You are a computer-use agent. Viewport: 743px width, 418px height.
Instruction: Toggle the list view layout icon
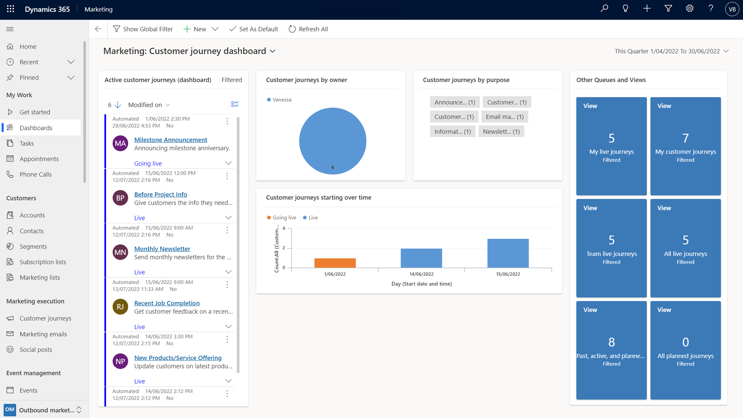click(x=235, y=104)
